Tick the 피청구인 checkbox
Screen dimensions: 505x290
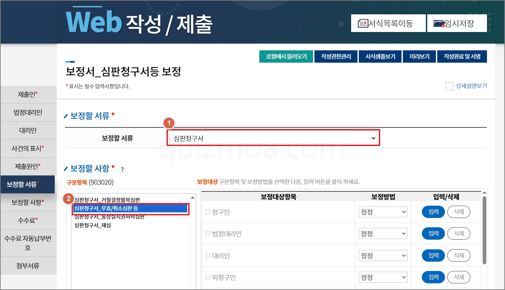[208, 277]
